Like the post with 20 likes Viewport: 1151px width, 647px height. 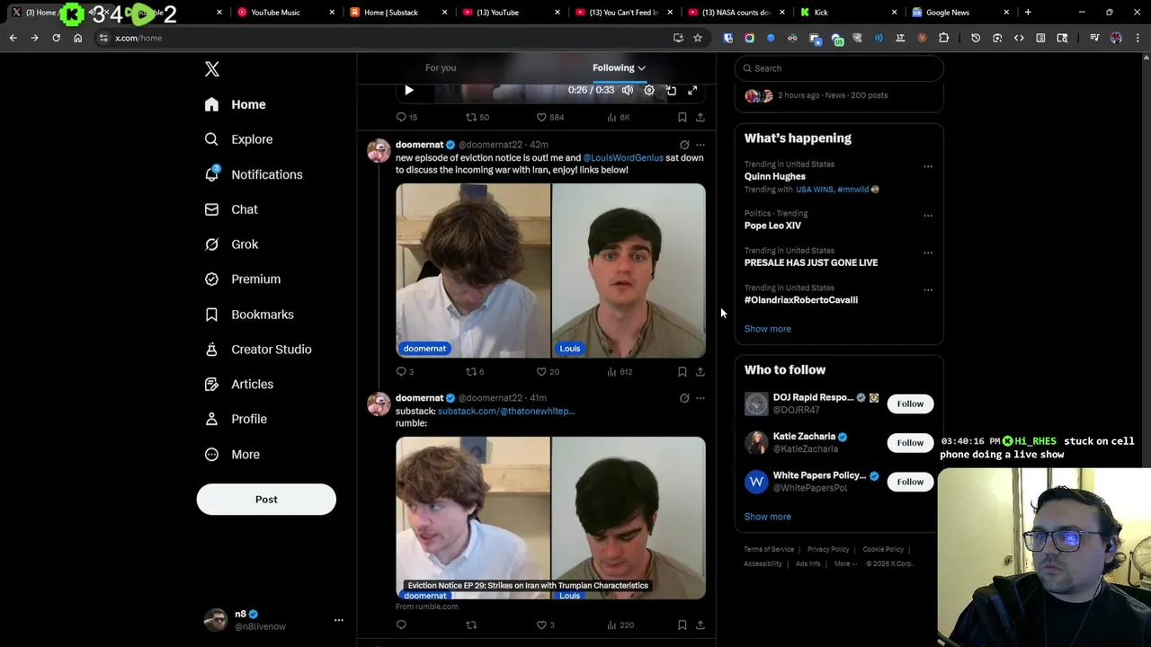tap(548, 372)
